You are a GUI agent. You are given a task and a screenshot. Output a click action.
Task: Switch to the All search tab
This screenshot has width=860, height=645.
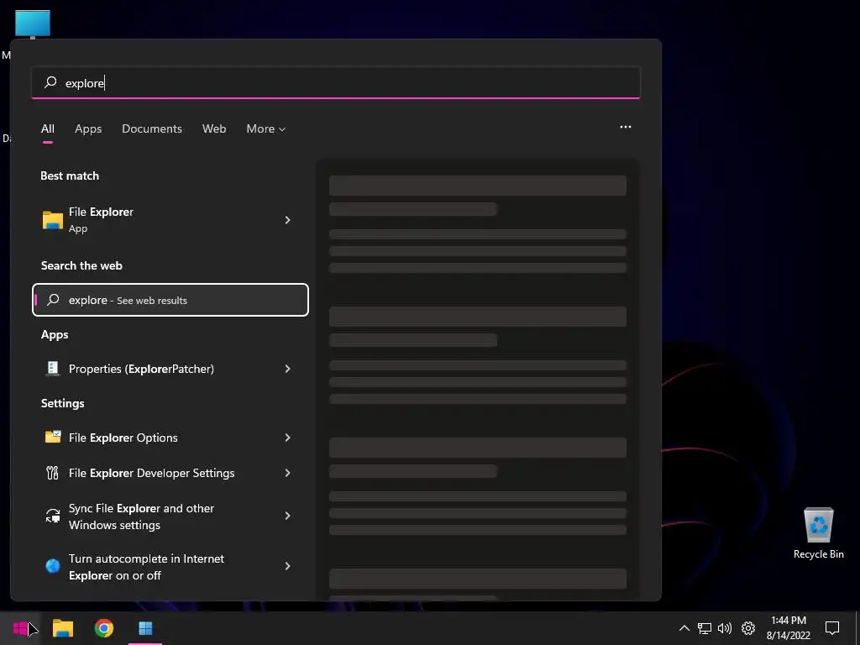(x=48, y=128)
